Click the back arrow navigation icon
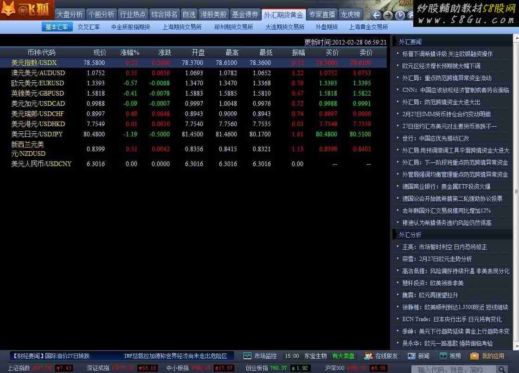This screenshot has height=373, width=519. pyautogui.click(x=376, y=15)
